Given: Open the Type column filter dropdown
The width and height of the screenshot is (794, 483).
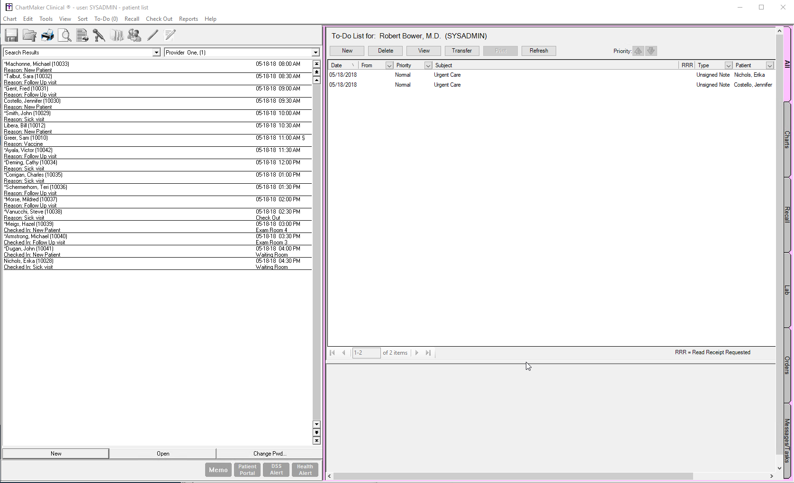Looking at the screenshot, I should [728, 65].
